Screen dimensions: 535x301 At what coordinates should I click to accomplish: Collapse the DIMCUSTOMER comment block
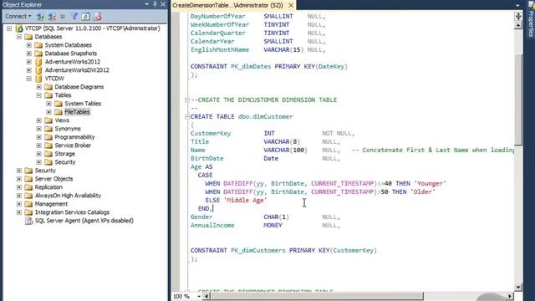click(187, 100)
